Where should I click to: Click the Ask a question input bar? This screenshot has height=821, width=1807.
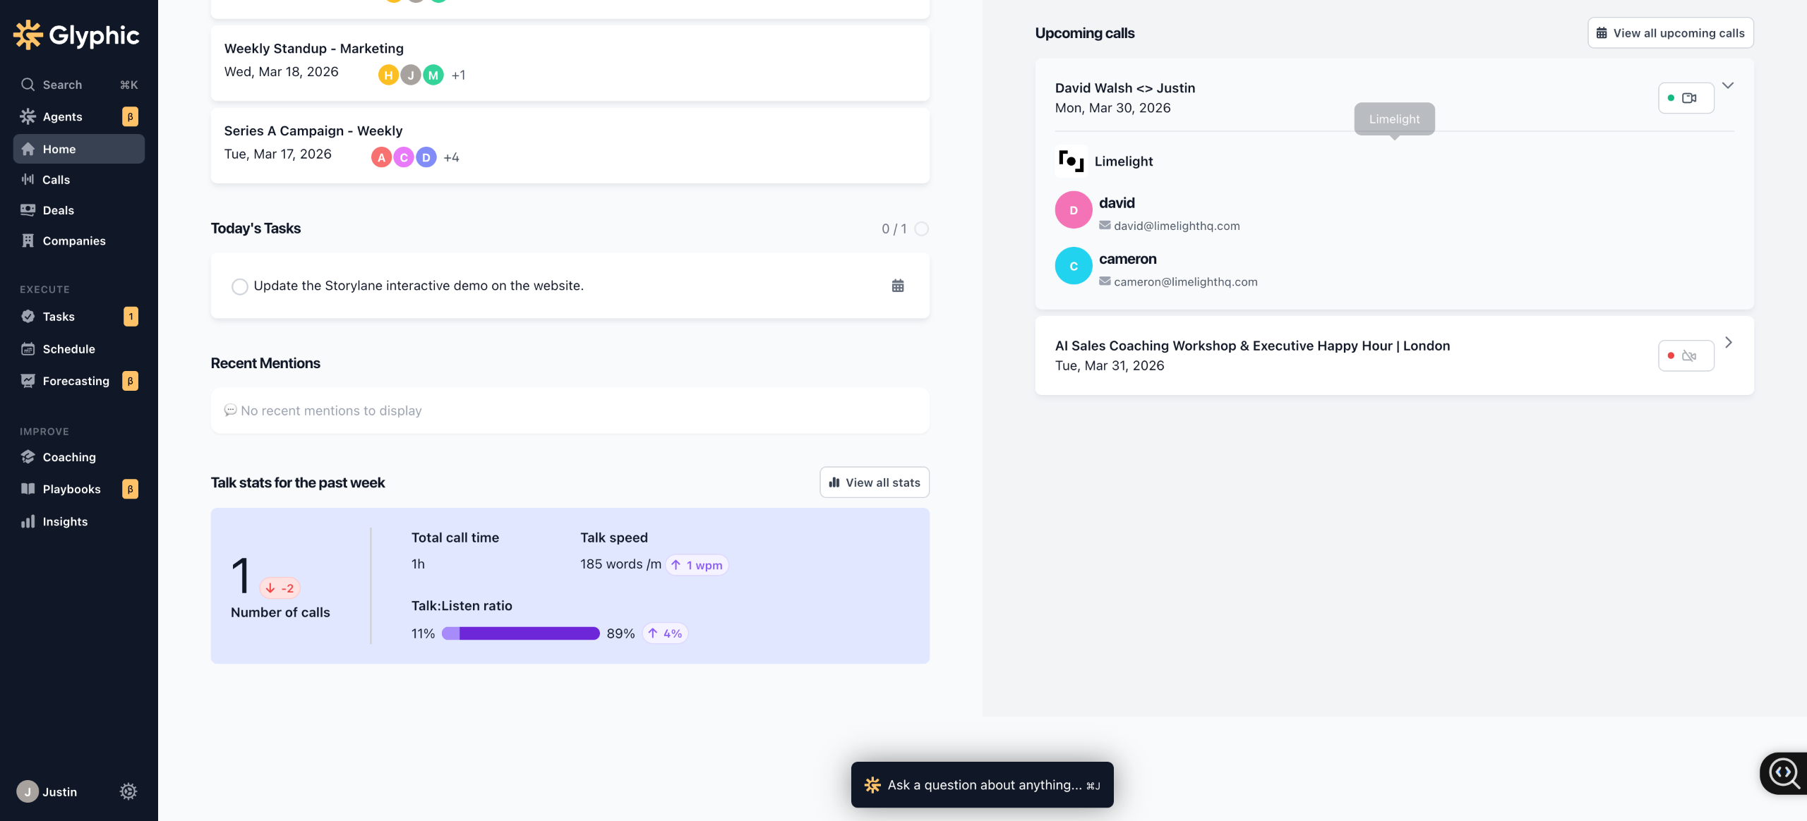tap(982, 784)
